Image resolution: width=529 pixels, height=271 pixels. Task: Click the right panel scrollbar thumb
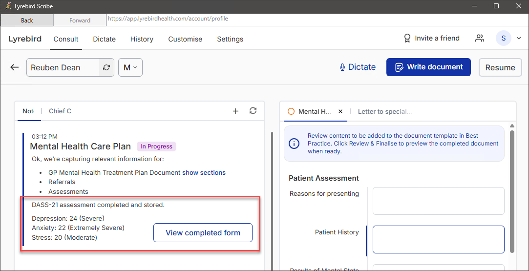[512, 191]
